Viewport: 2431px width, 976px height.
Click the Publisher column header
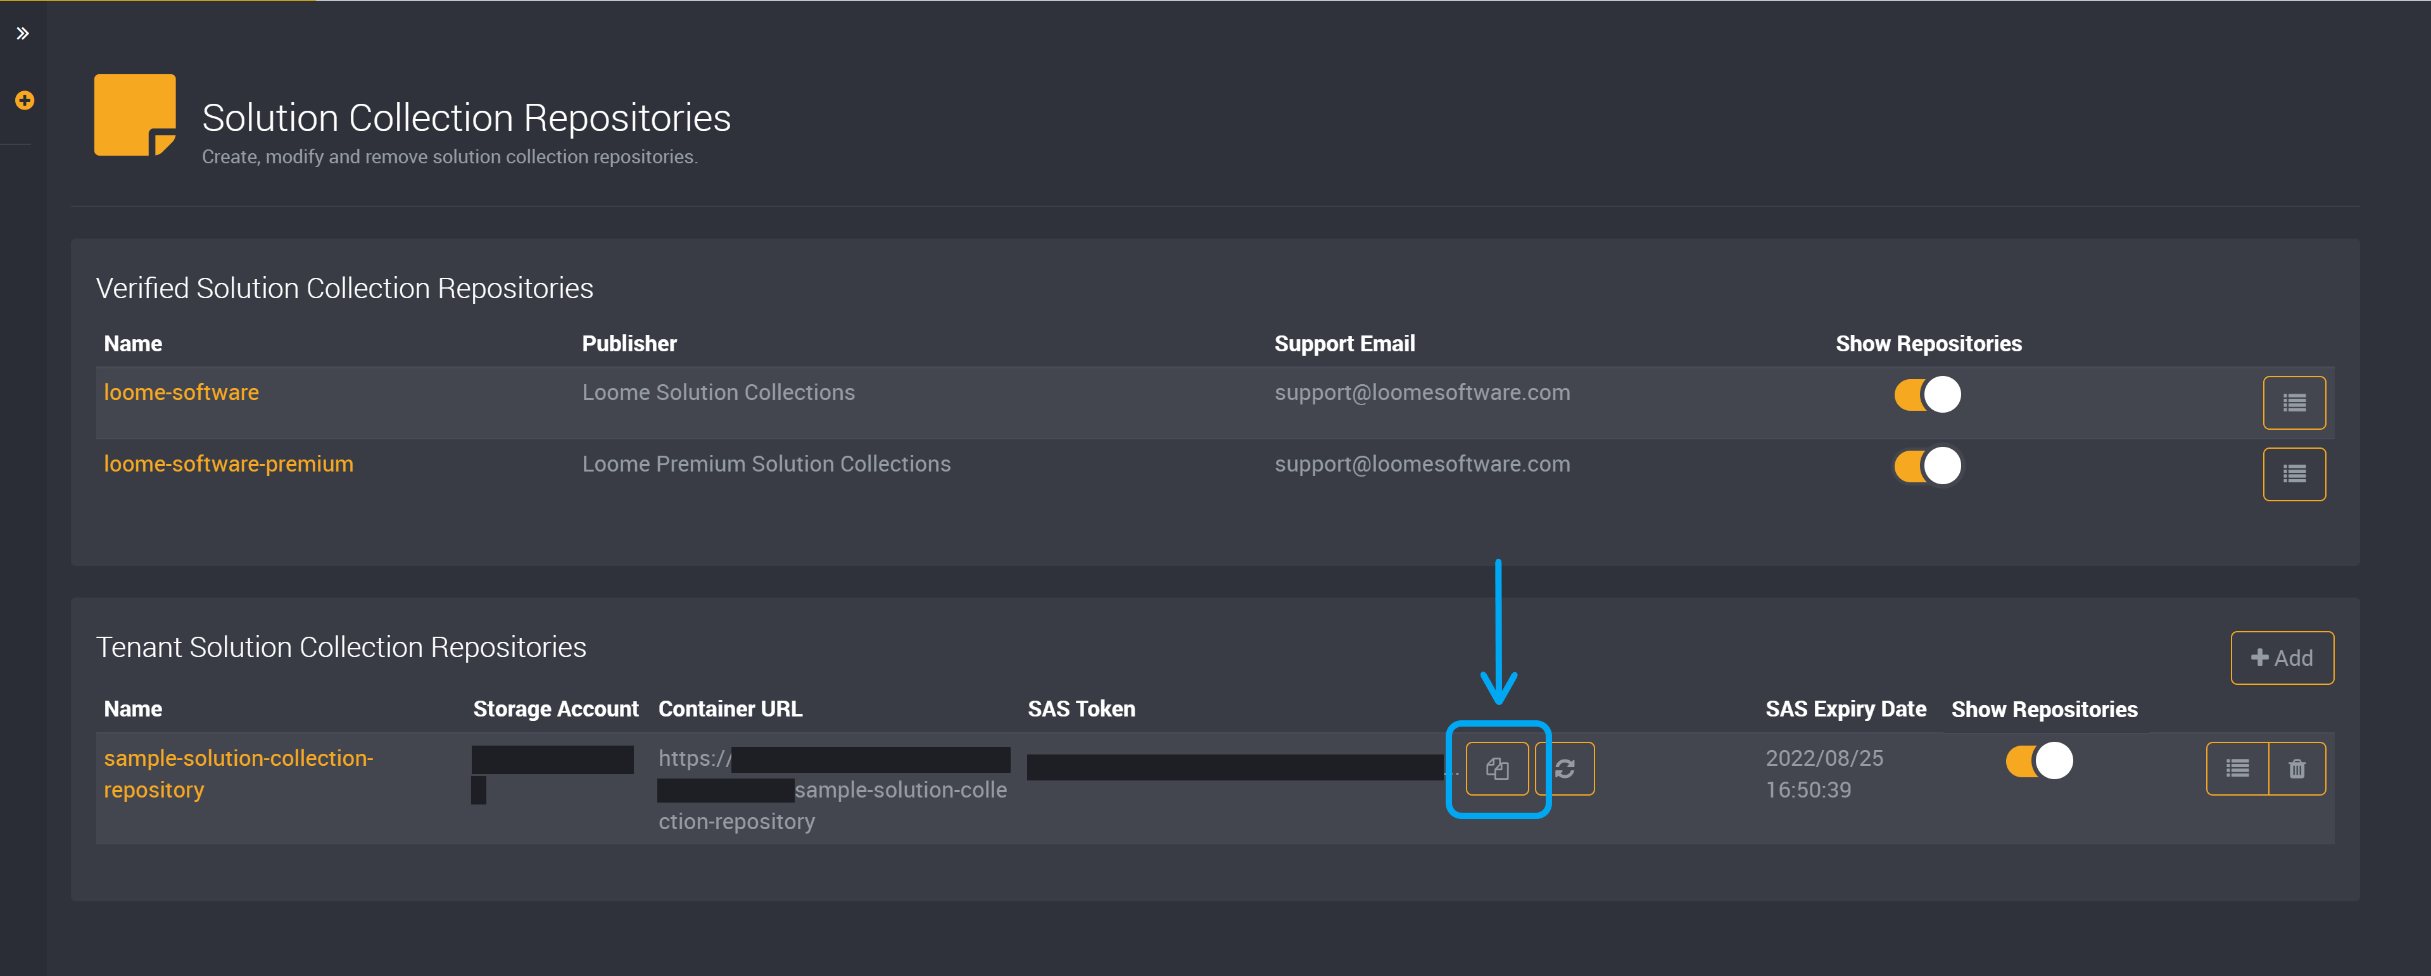629,343
